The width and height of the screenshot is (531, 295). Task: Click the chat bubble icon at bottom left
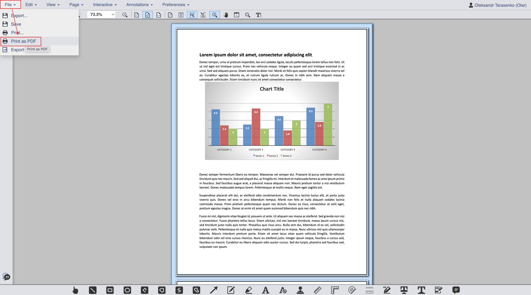tap(6, 276)
